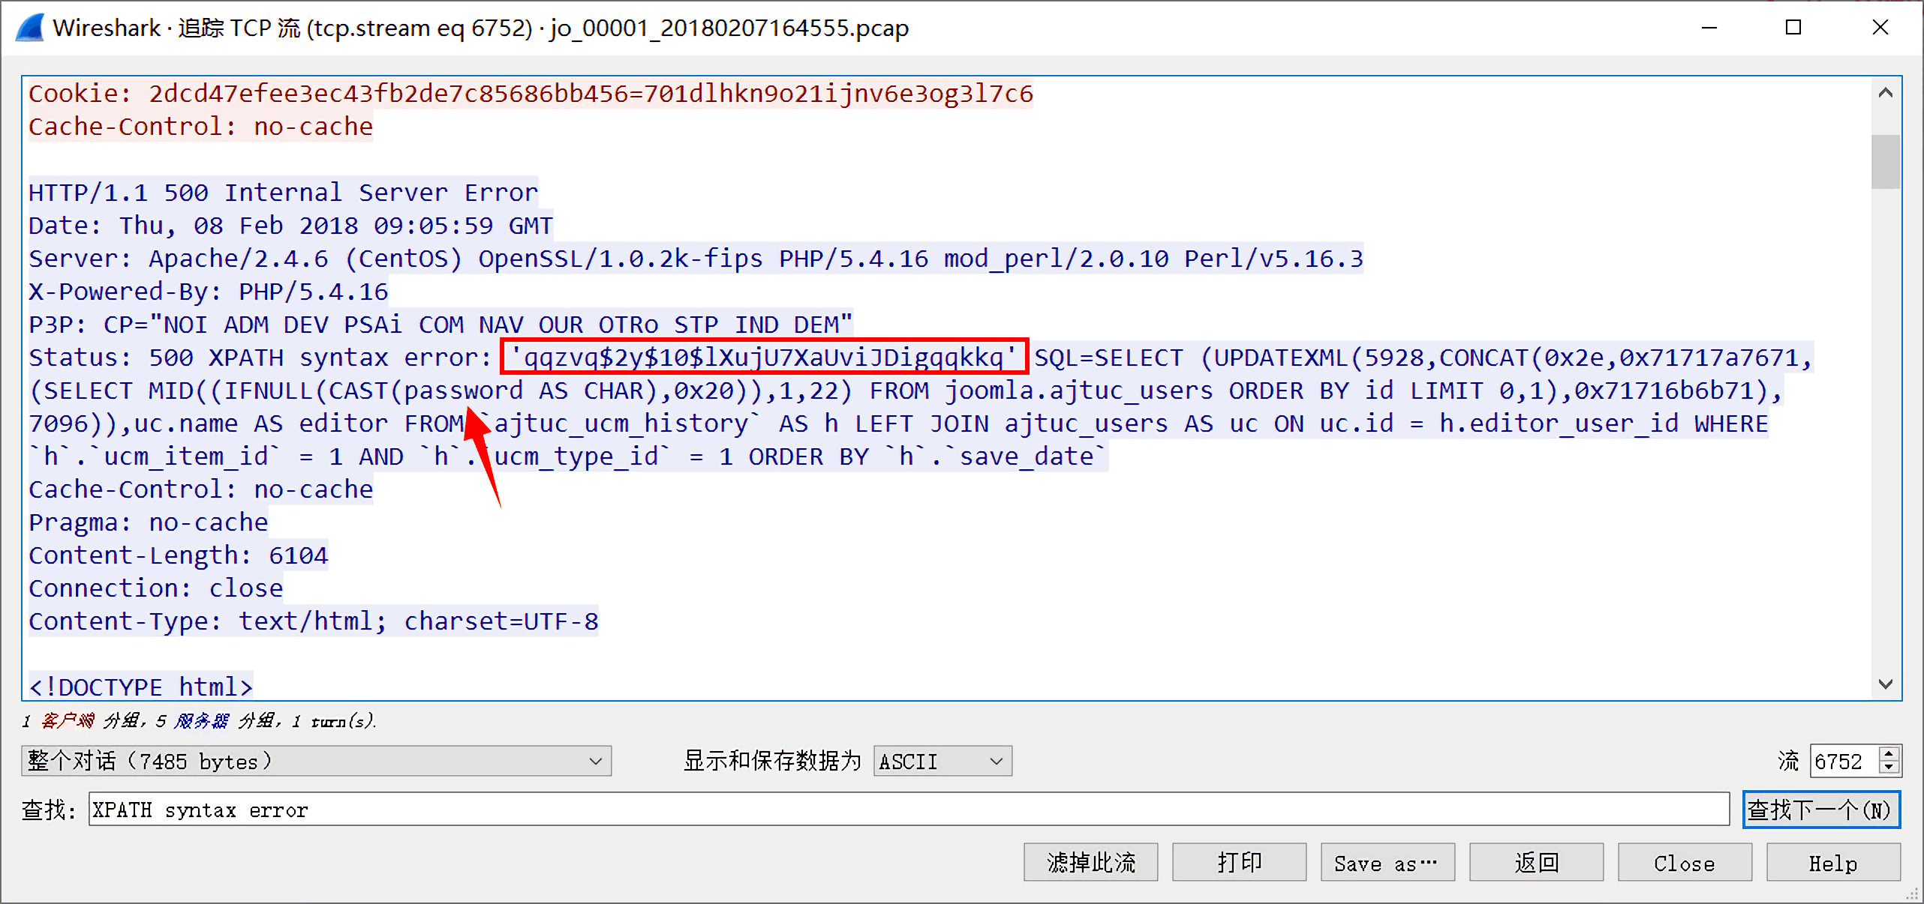This screenshot has height=904, width=1924.
Task: Click the 'Server: Apache/2.4.6' line
Action: 696,259
